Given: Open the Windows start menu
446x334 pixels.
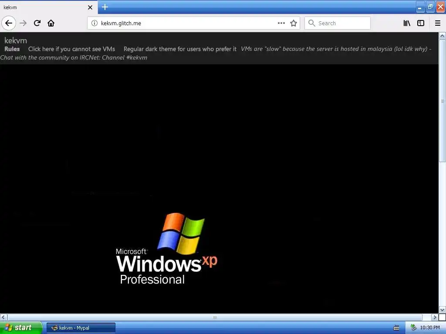Looking at the screenshot, I should point(21,328).
